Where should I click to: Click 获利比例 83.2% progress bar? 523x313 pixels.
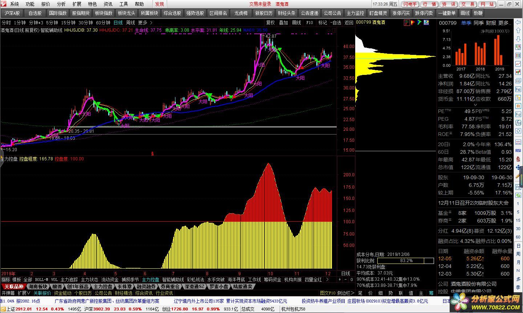pyautogui.click(x=406, y=261)
